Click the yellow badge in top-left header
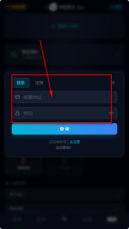Screen dimensions: 129x229 pos(16,7)
